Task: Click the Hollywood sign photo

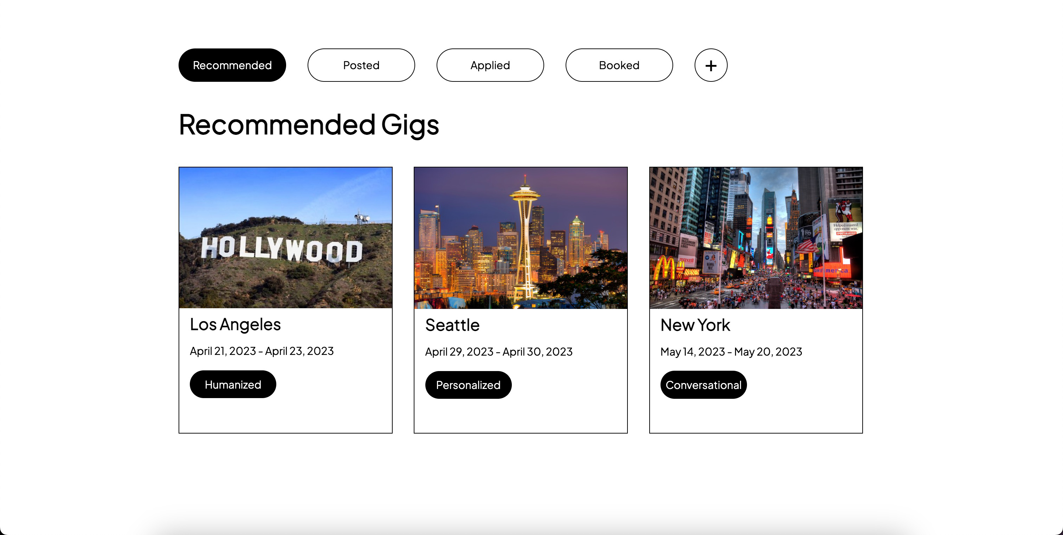Action: (285, 238)
